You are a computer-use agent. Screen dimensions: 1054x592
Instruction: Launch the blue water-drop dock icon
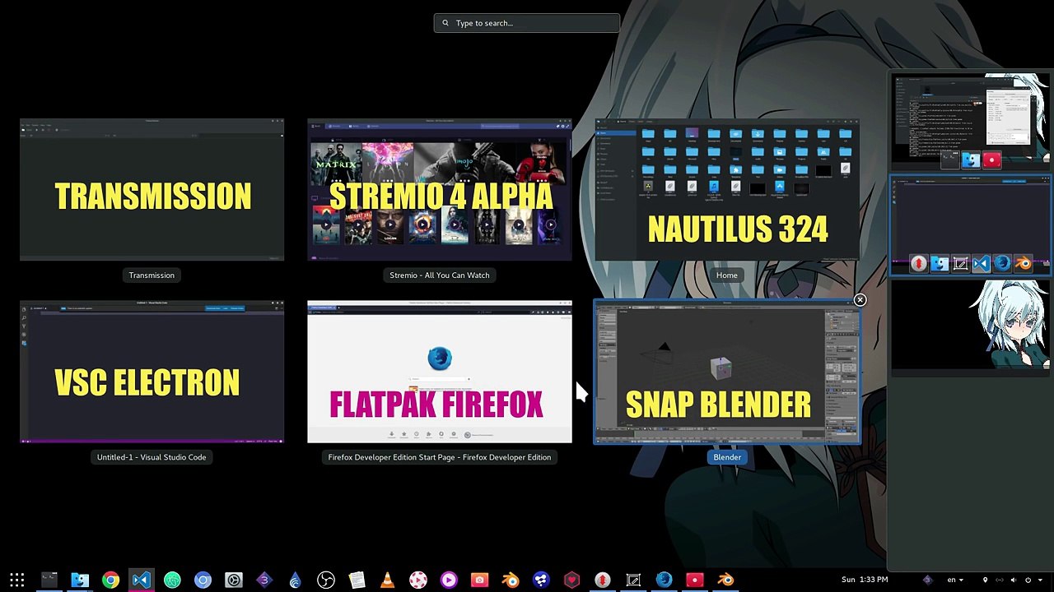295,580
